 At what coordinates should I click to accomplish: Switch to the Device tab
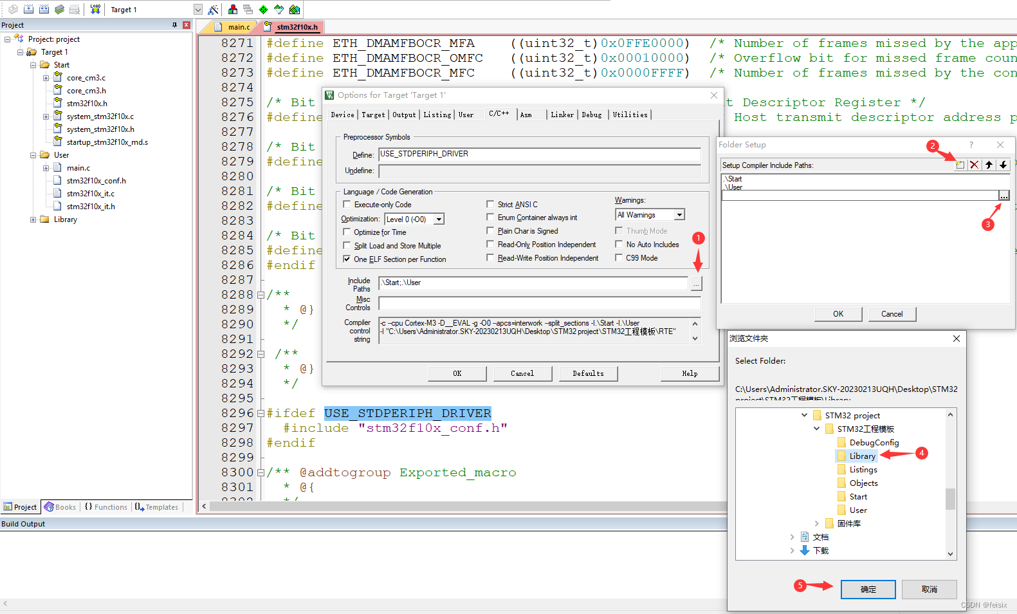(x=343, y=115)
